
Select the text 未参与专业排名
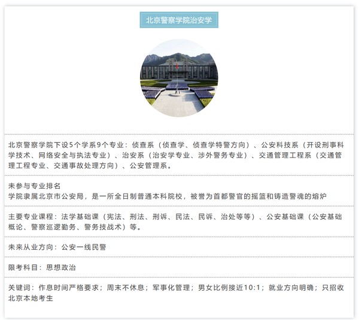[34, 186]
